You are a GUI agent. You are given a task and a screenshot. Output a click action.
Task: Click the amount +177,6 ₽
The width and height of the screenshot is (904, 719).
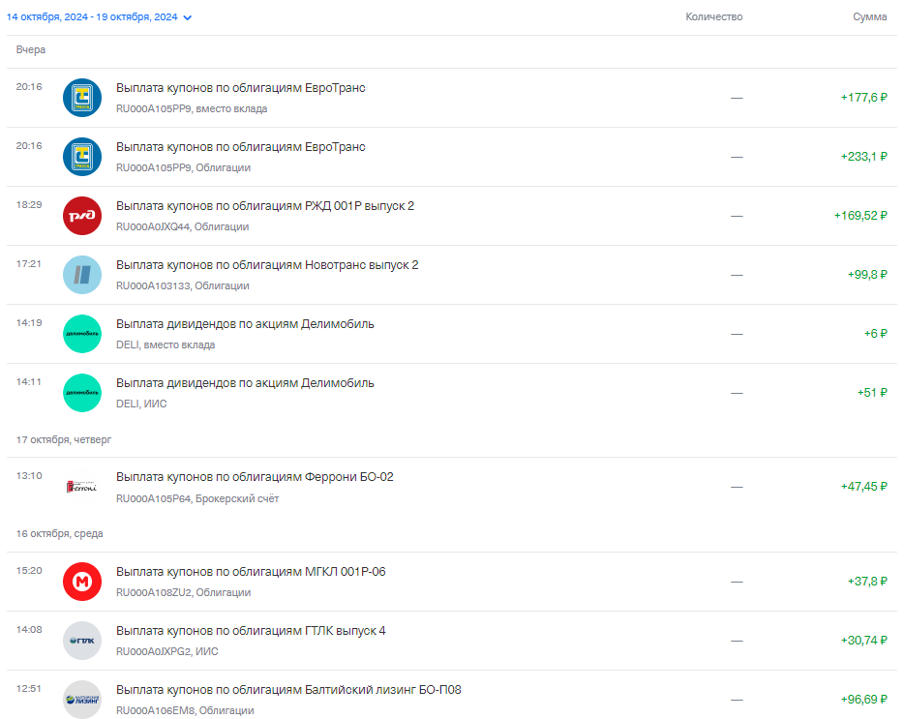click(x=863, y=98)
